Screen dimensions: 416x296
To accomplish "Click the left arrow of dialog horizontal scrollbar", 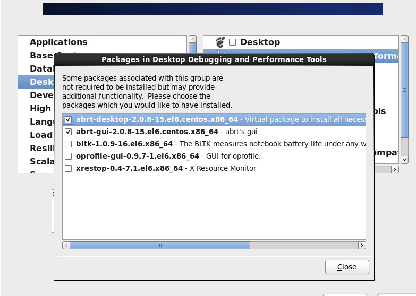I will tap(66, 246).
